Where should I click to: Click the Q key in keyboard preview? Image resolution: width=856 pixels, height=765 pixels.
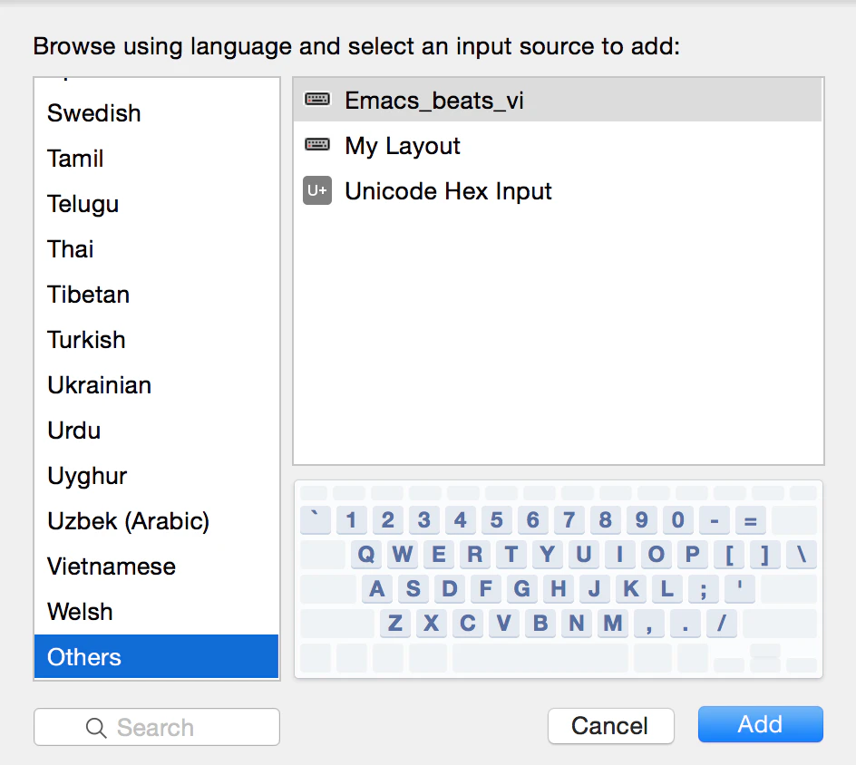[366, 555]
